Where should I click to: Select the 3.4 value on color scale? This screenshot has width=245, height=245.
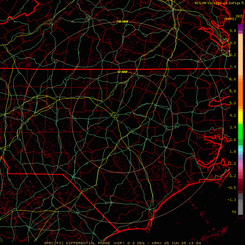[x=233, y=127]
